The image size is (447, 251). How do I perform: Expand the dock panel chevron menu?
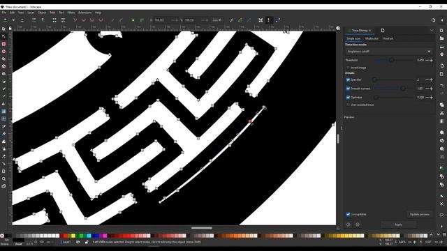[432, 30]
